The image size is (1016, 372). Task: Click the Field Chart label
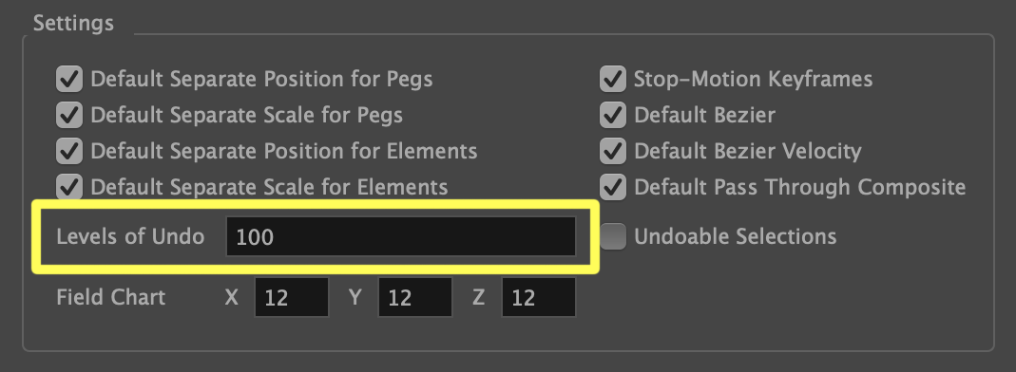click(111, 298)
